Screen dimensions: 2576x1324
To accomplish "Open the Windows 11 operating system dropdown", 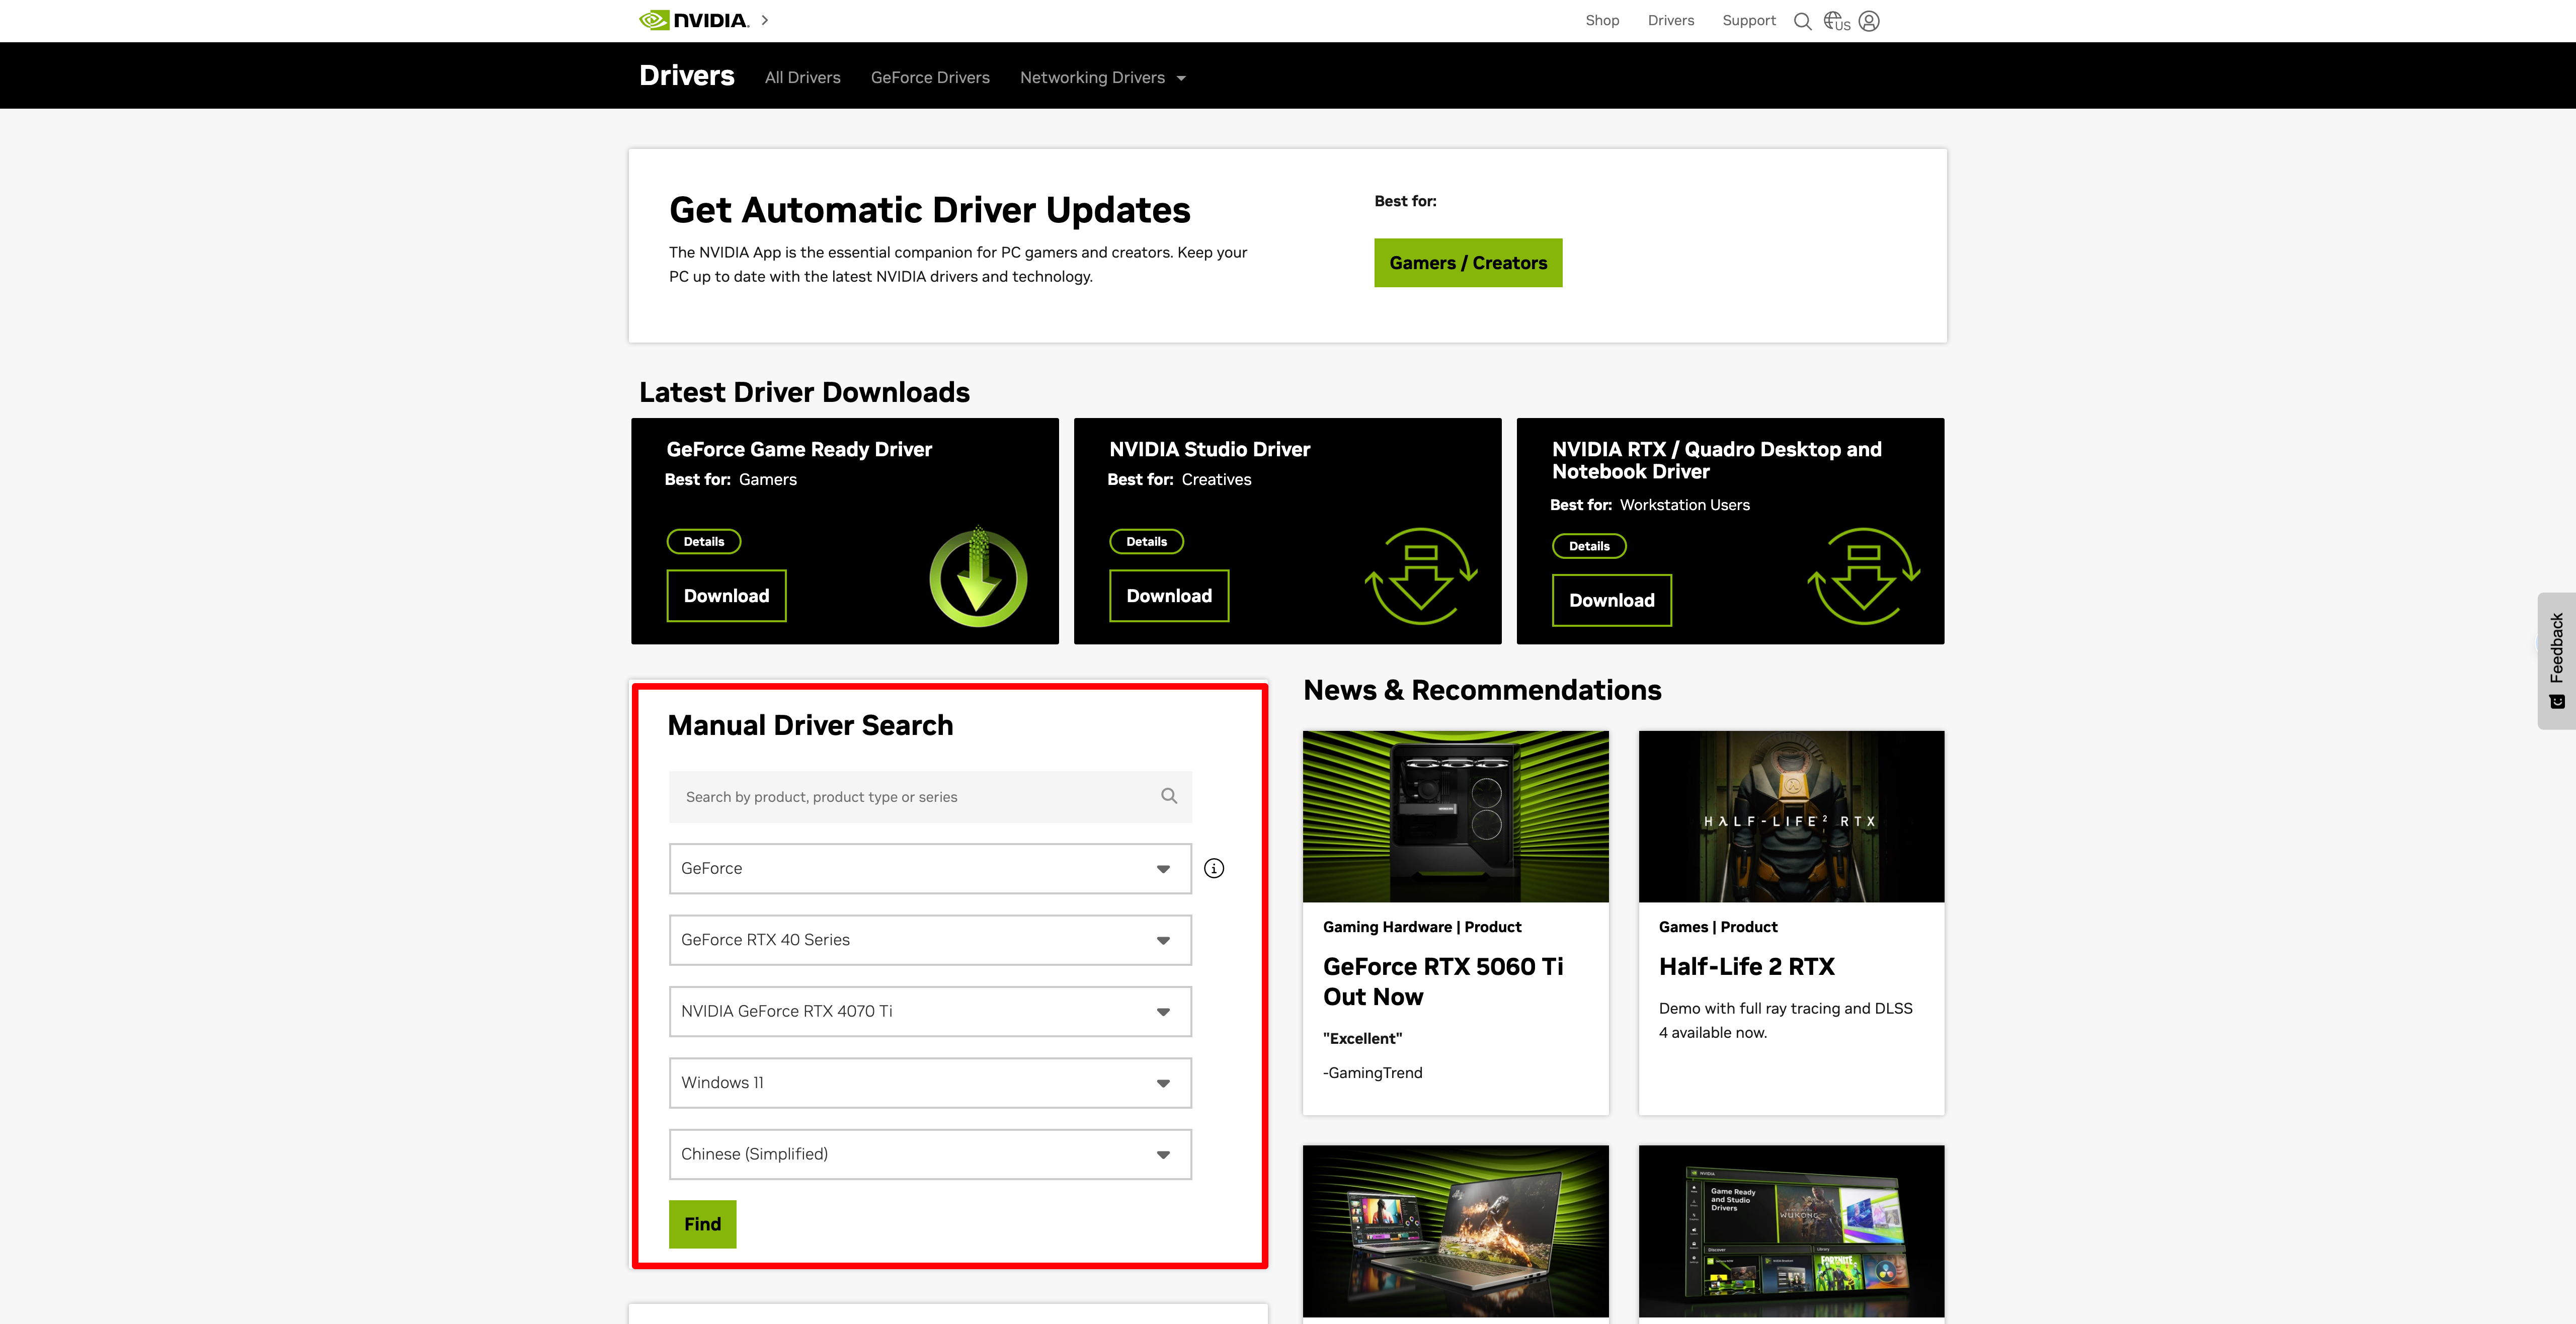I will coord(930,1083).
